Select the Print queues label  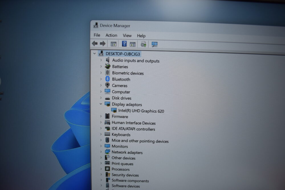[x=122, y=164]
